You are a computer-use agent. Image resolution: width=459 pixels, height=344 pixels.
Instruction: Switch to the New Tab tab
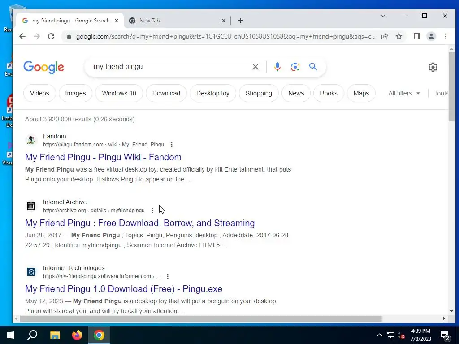pyautogui.click(x=176, y=21)
